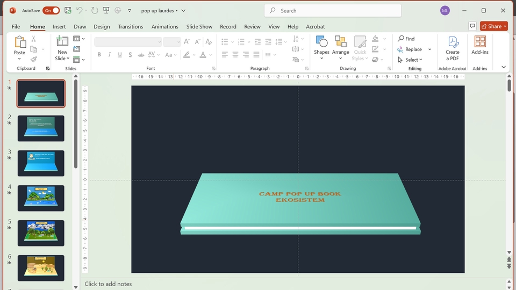Image resolution: width=516 pixels, height=290 pixels.
Task: Clear all formatting icon
Action: (209, 42)
